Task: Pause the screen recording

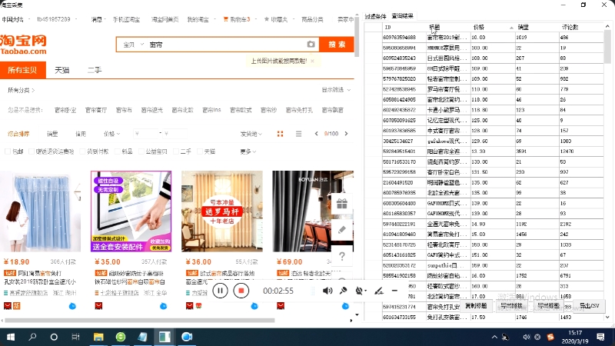Action: click(x=220, y=291)
